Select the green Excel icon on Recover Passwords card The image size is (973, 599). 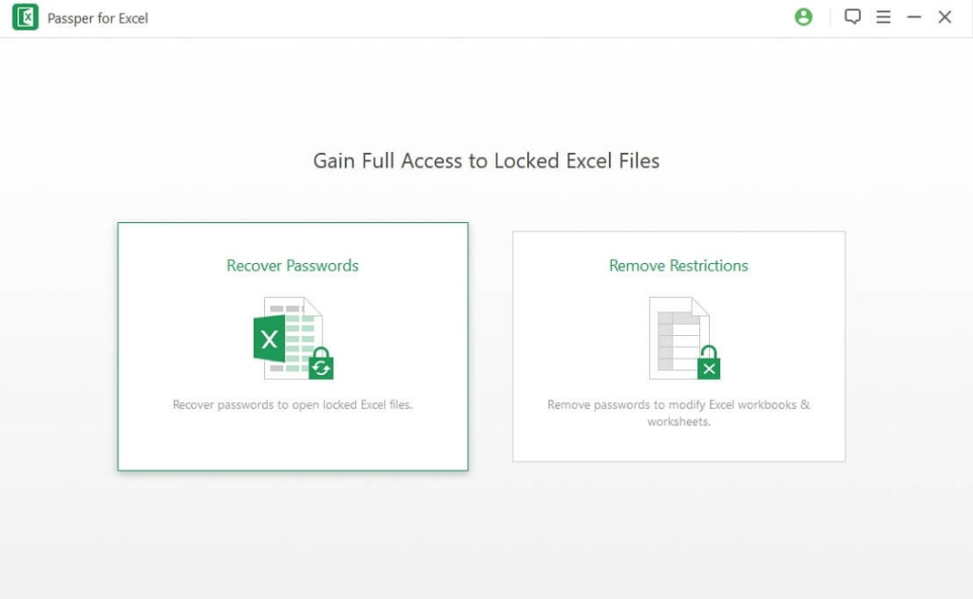[x=269, y=339]
